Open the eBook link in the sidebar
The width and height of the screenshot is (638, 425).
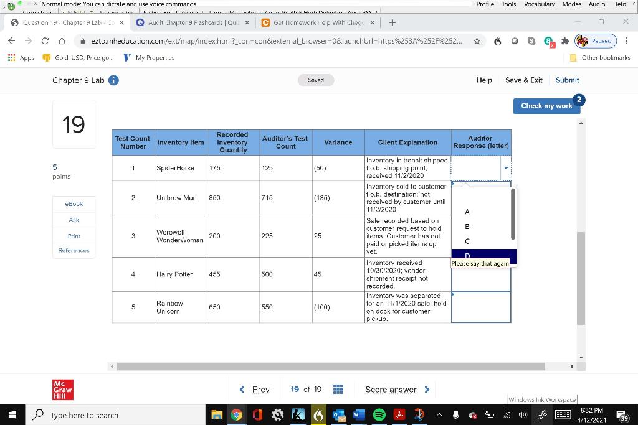tap(74, 203)
